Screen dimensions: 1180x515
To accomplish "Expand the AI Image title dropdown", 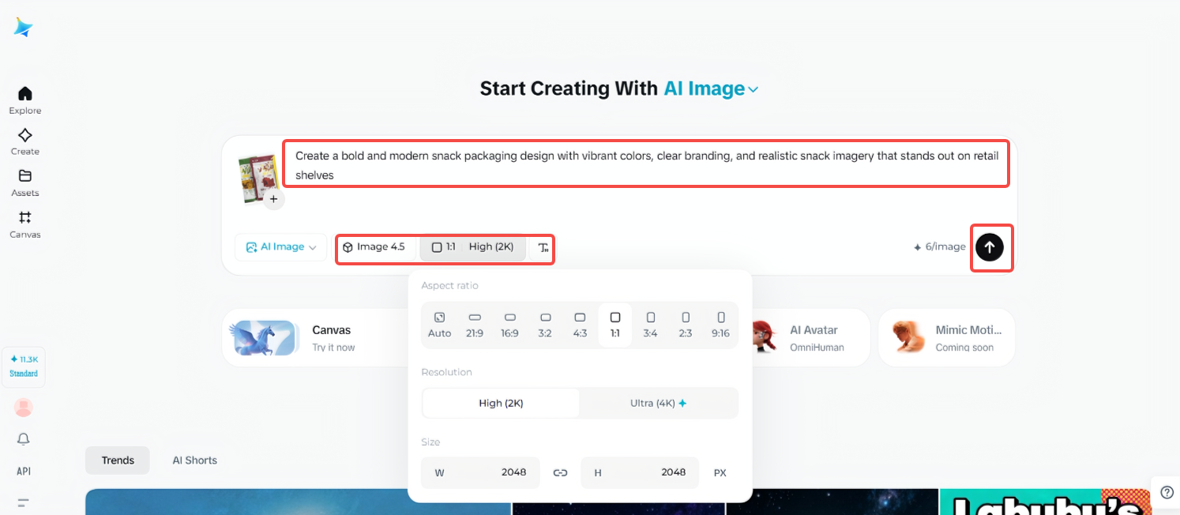I will coord(711,88).
